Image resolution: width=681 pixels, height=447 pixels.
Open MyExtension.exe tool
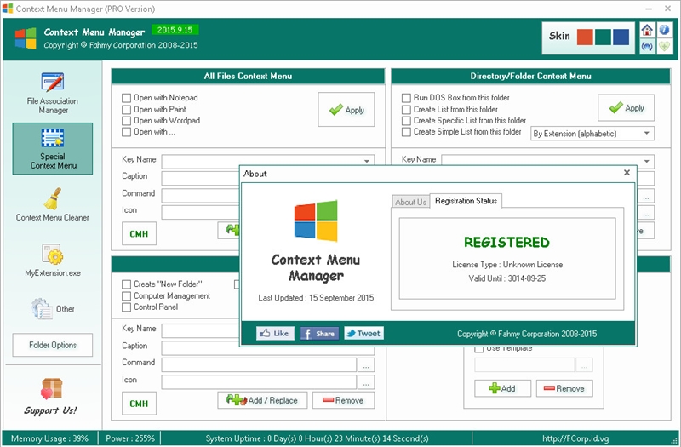click(53, 260)
